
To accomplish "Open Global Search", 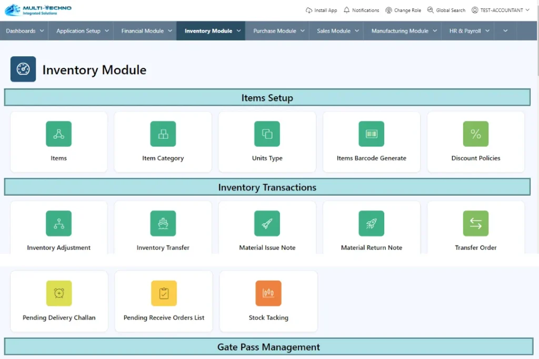I will tap(446, 10).
